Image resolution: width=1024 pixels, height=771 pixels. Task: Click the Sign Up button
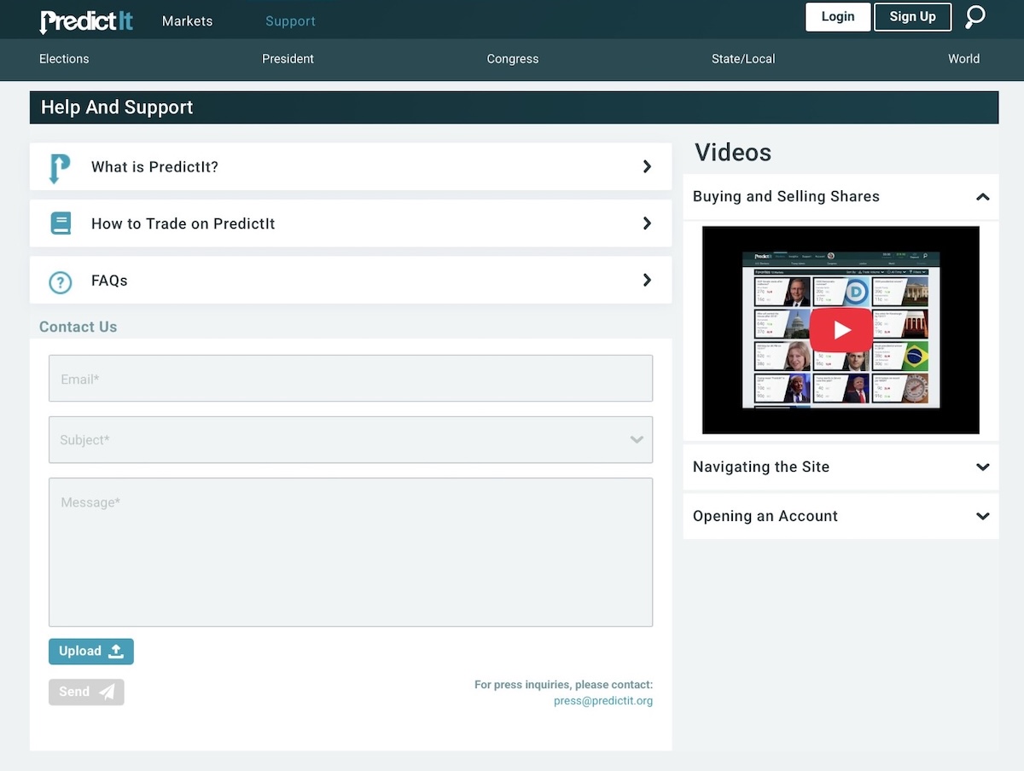point(912,17)
